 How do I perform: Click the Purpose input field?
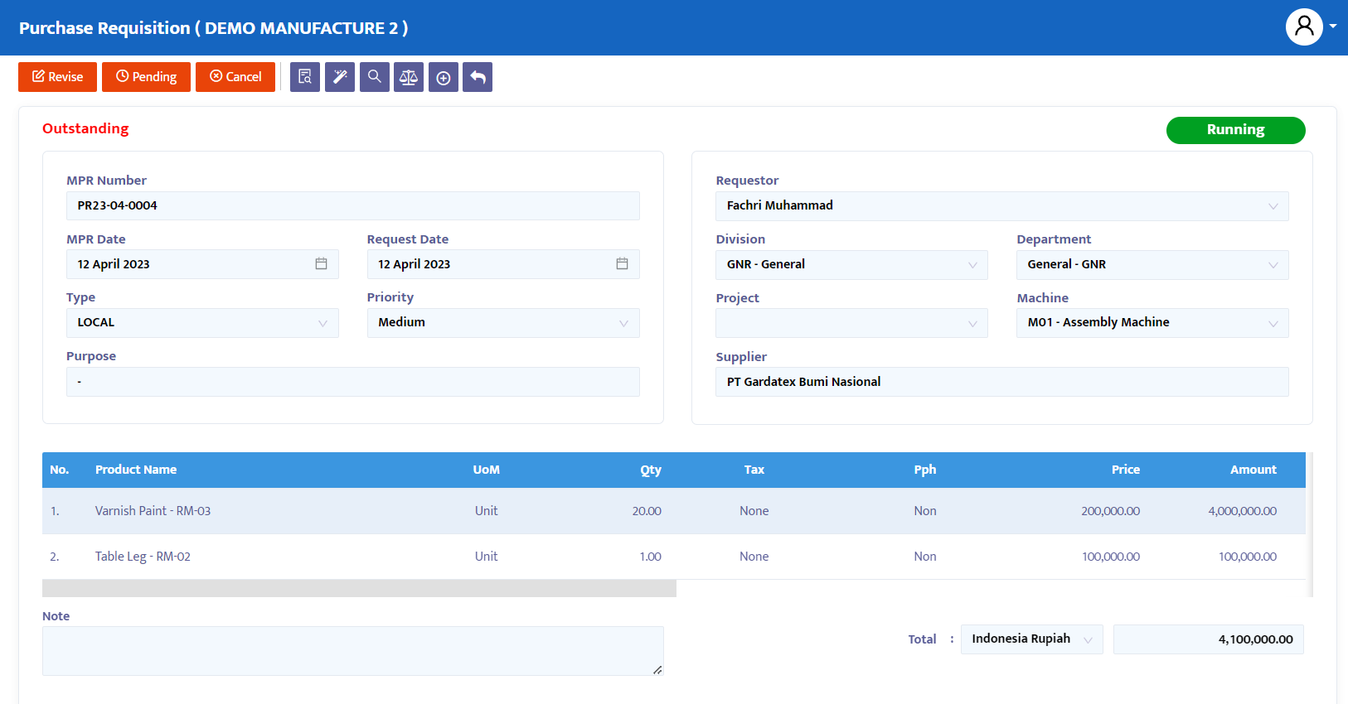(353, 382)
